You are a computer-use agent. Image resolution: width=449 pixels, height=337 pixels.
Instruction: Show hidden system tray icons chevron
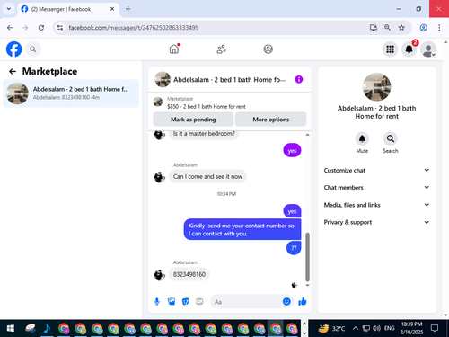click(x=356, y=328)
